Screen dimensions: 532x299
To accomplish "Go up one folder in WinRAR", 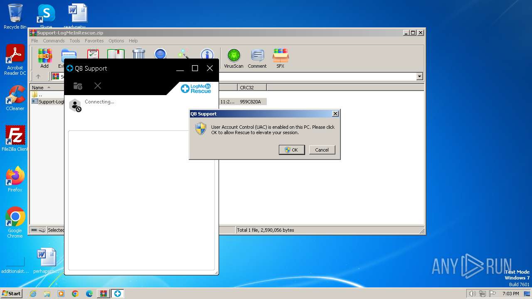I will (x=38, y=76).
